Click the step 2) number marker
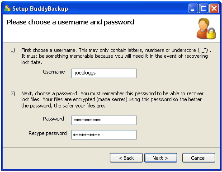The height and width of the screenshot is (172, 222). [13, 93]
